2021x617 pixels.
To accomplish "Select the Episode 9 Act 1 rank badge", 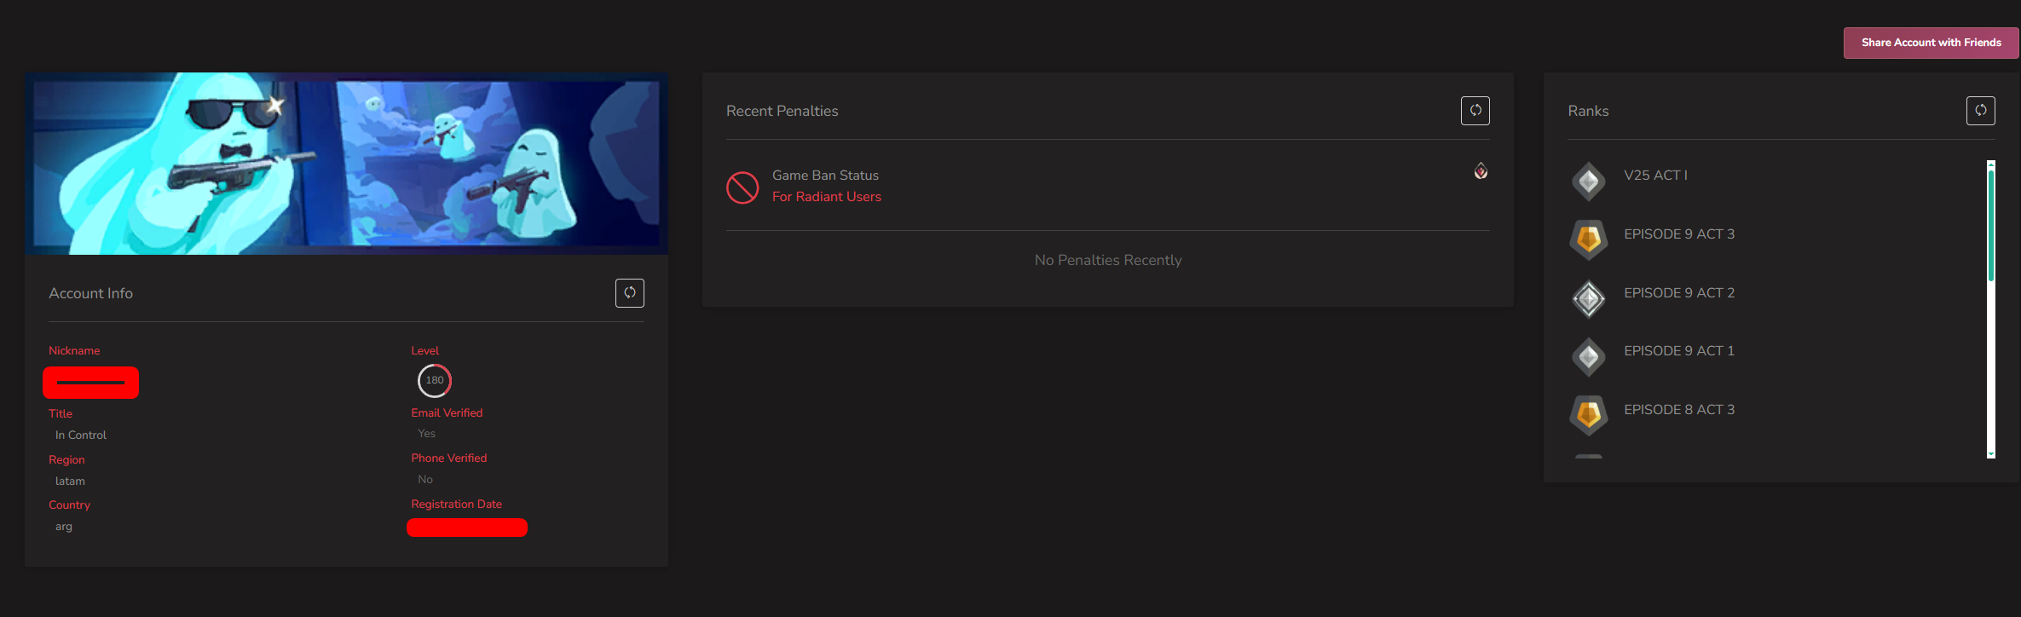I will coord(1589,357).
